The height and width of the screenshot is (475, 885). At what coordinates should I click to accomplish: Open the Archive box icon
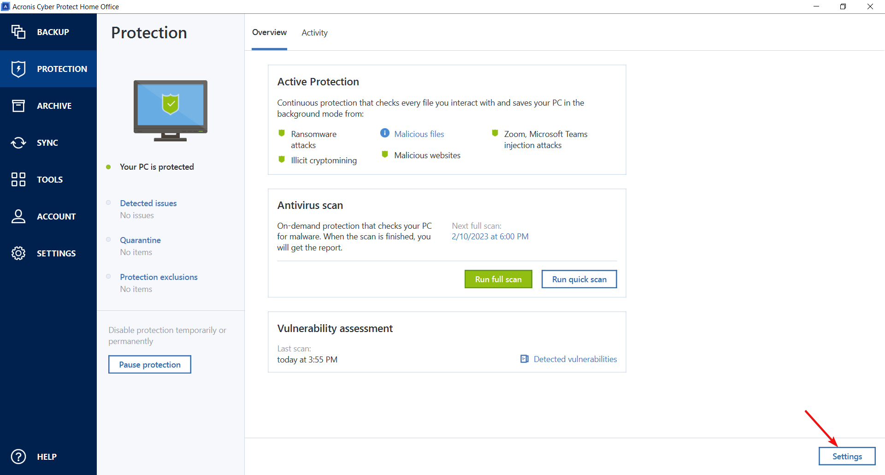(18, 106)
